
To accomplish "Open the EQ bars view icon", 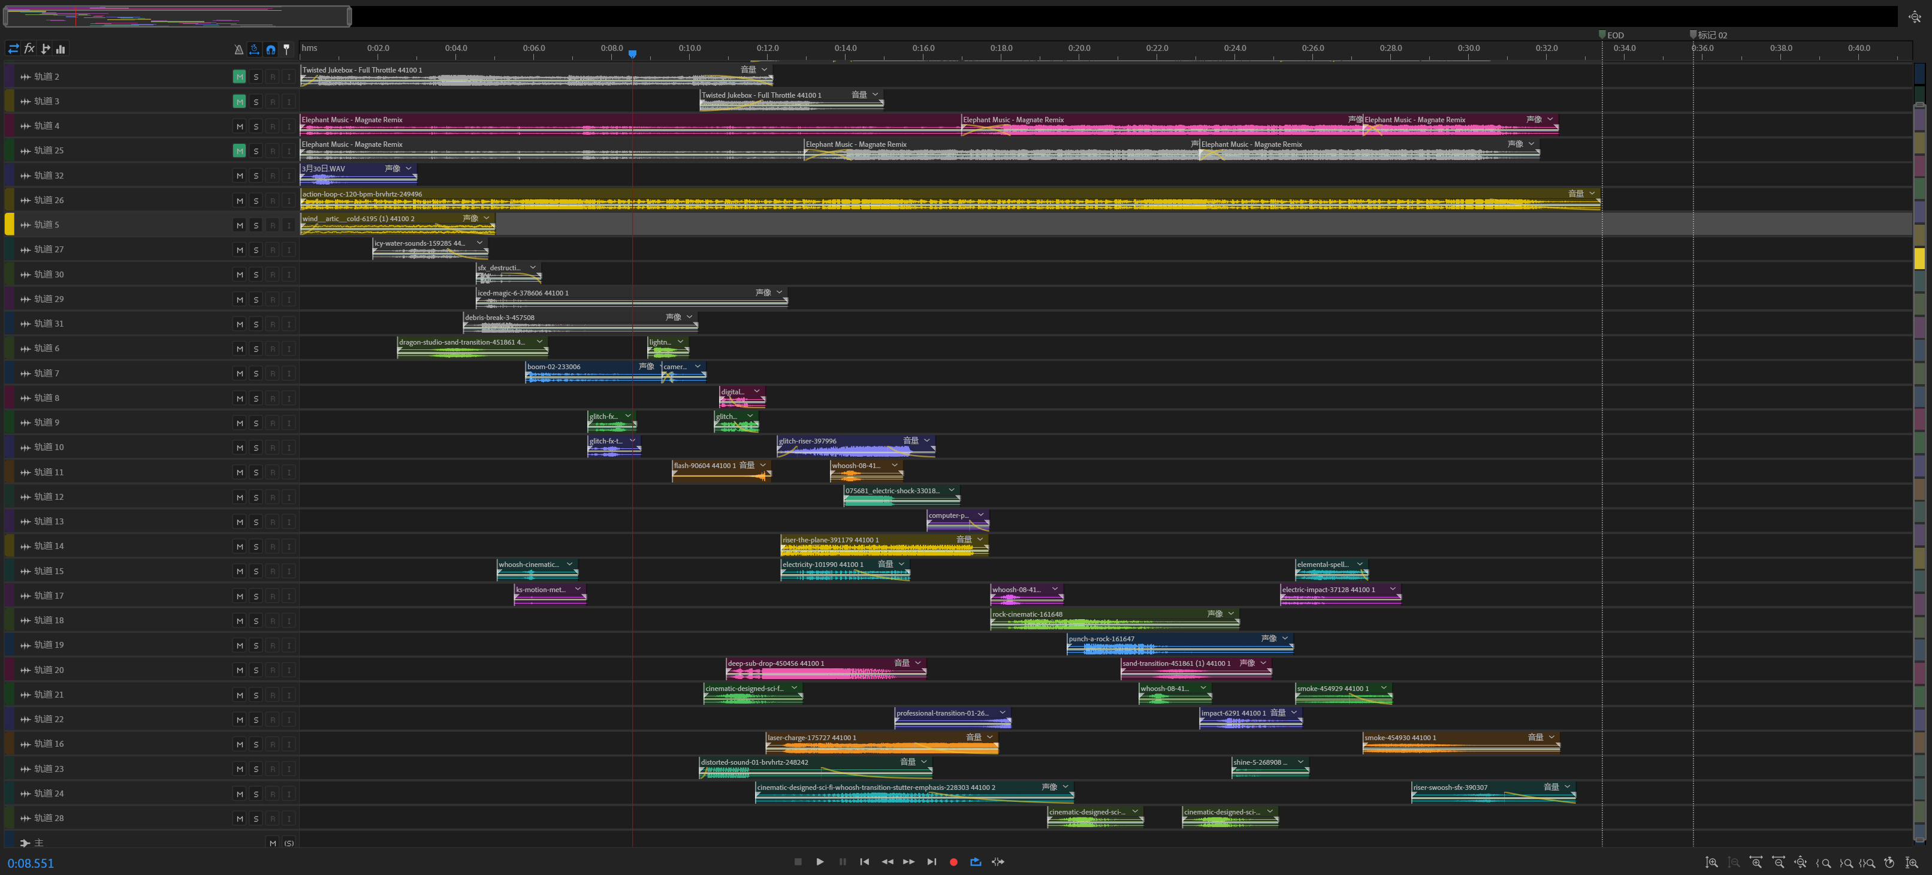I will [x=61, y=49].
